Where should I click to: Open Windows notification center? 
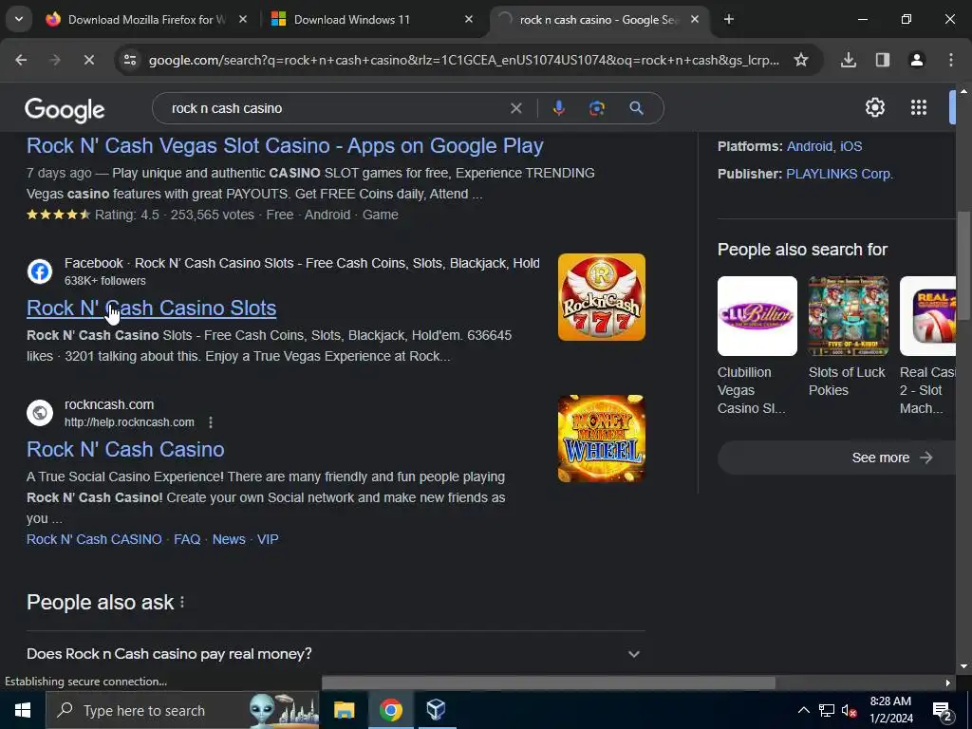[x=942, y=710]
